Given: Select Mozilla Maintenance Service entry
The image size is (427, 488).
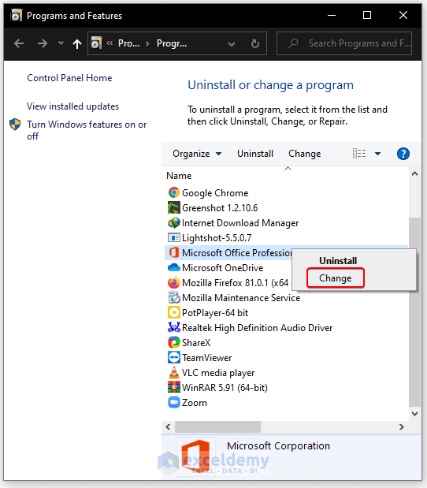Looking at the screenshot, I should pos(241,298).
